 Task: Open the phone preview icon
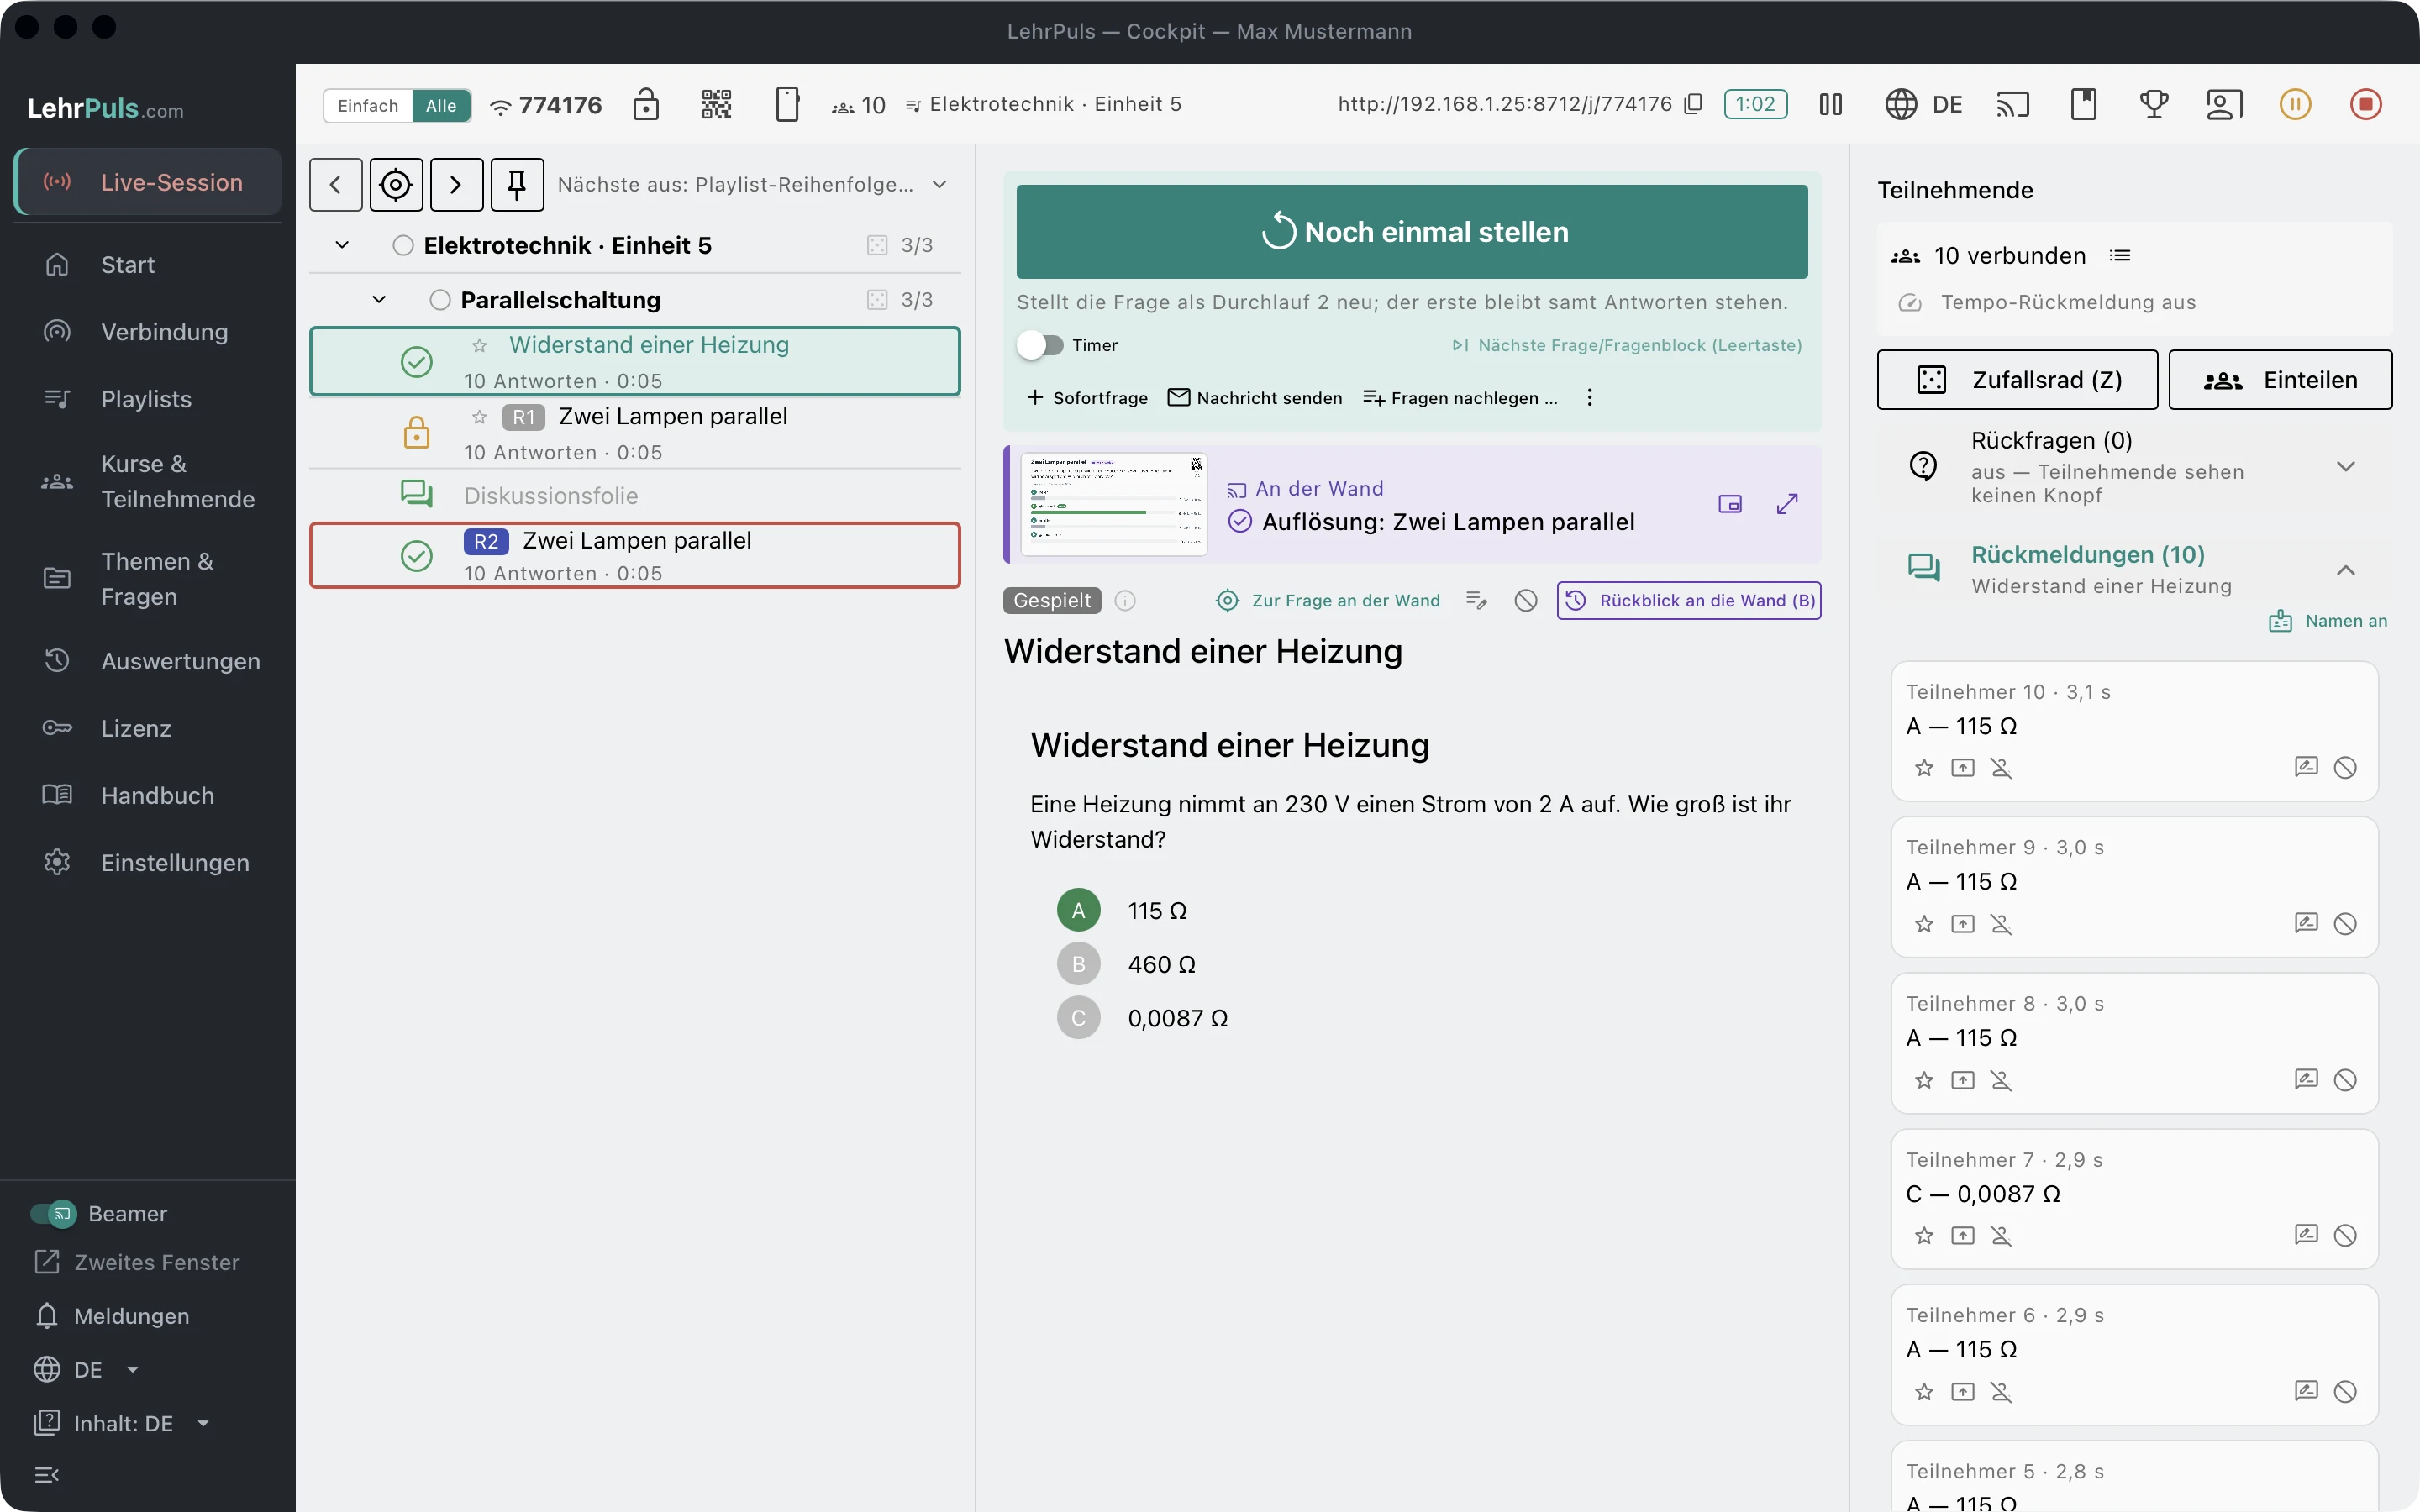point(787,104)
